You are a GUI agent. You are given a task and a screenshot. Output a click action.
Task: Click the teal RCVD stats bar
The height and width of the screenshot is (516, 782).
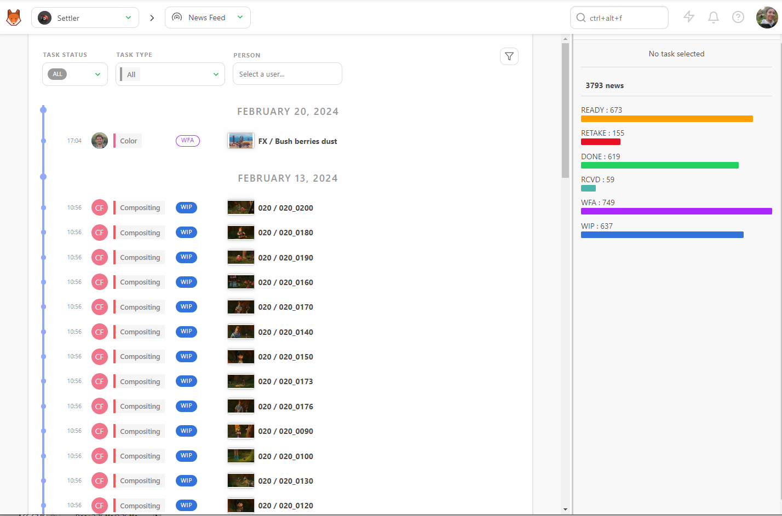pos(588,188)
